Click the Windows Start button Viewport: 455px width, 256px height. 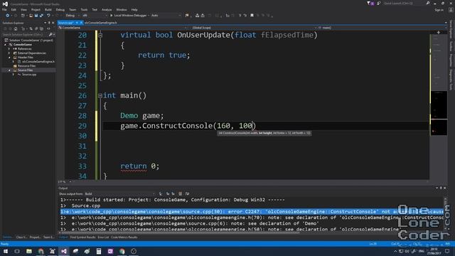6,251
